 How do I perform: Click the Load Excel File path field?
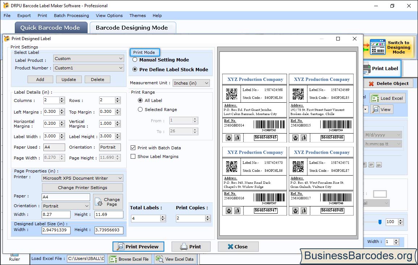pos(86,258)
